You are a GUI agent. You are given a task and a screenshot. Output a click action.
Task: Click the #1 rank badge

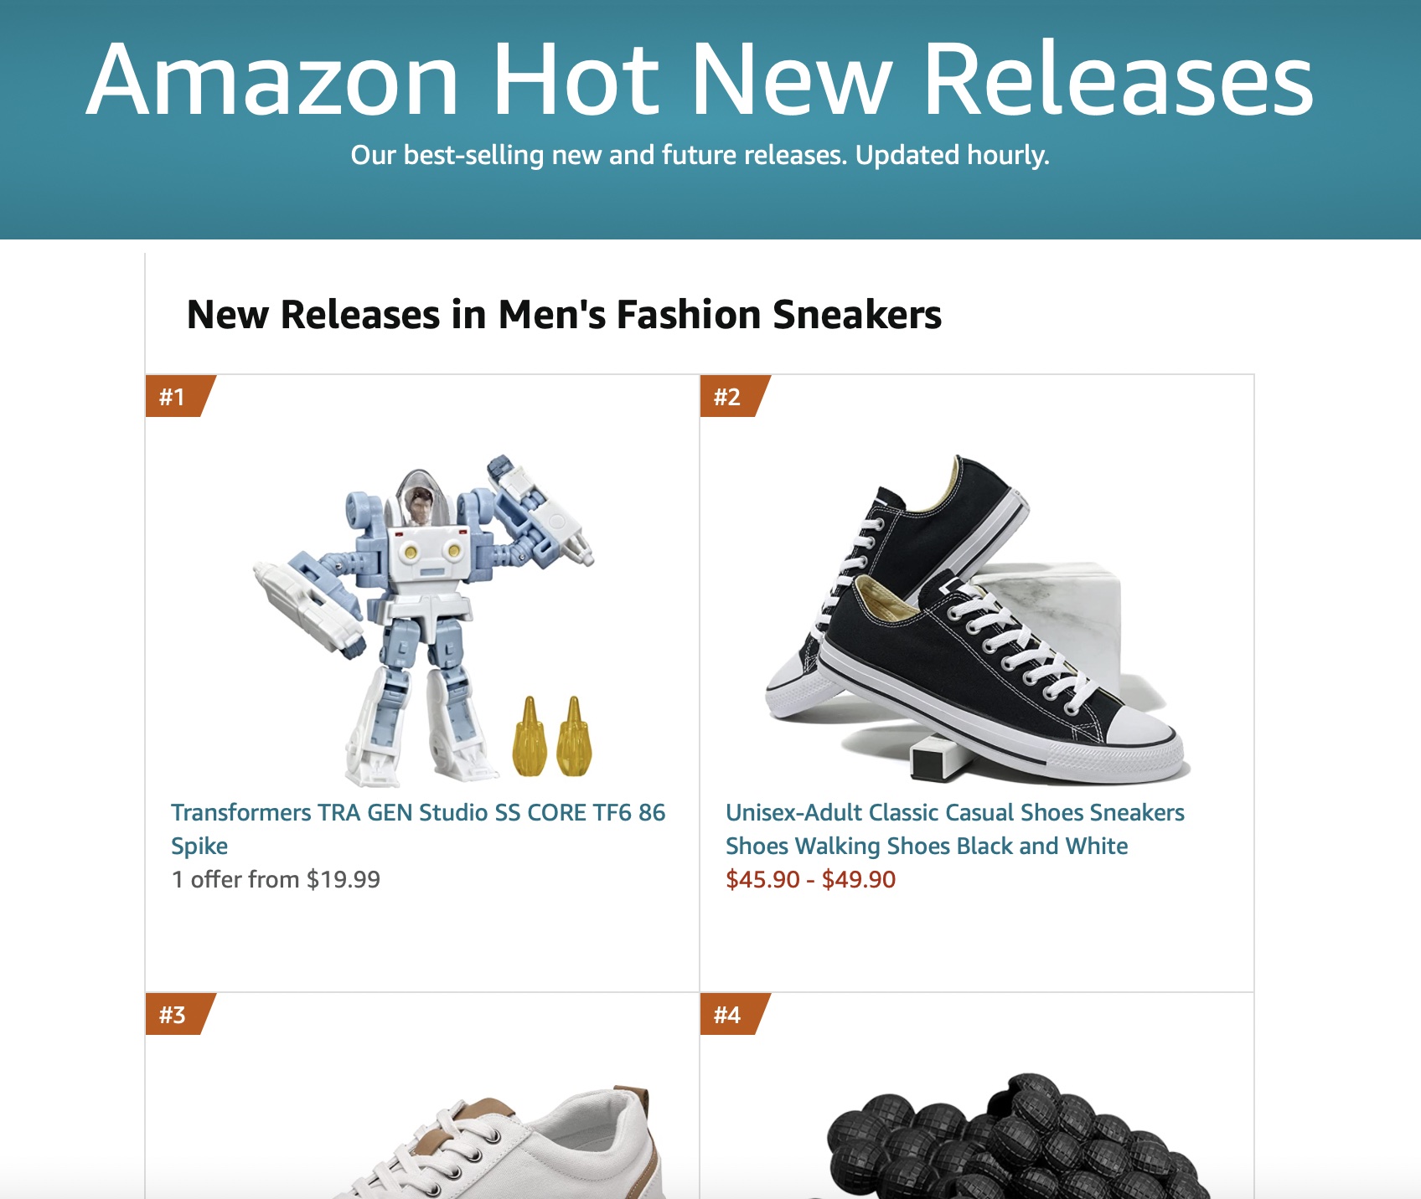[174, 396]
